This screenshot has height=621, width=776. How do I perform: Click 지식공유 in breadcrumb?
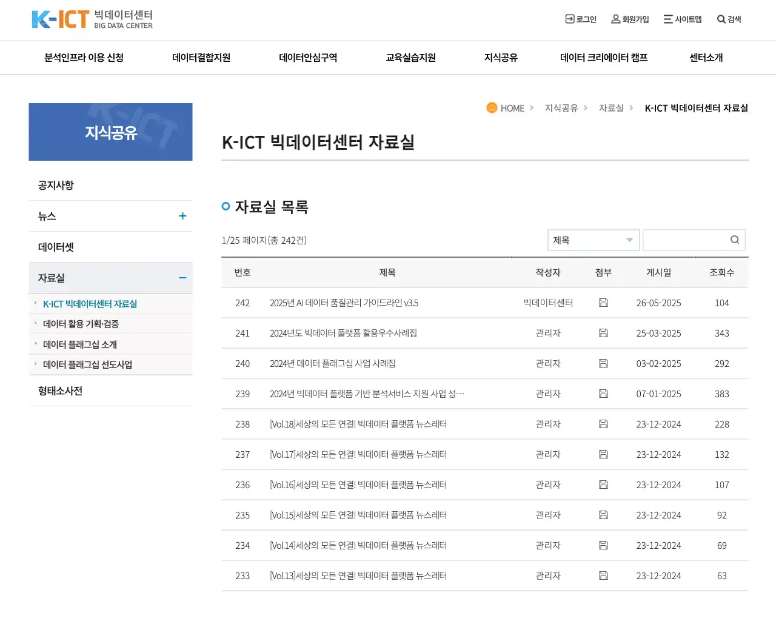click(x=561, y=108)
